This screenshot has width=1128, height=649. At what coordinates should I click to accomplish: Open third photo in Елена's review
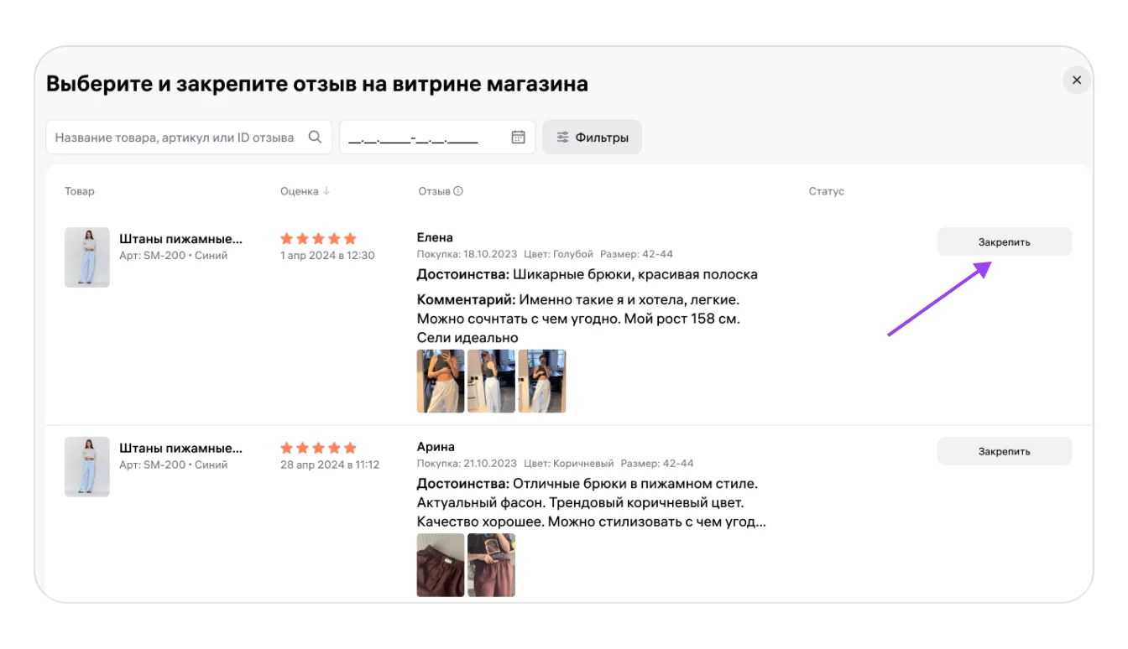pos(541,381)
